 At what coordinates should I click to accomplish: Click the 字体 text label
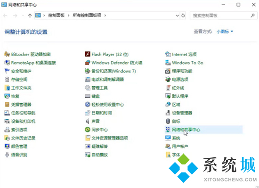tap(176, 155)
